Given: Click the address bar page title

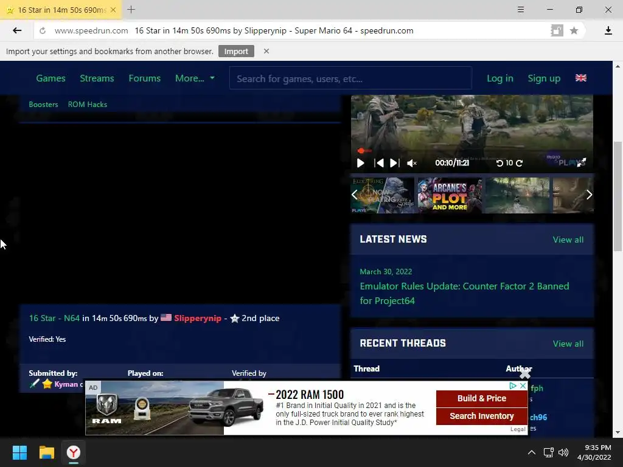Looking at the screenshot, I should click(274, 30).
